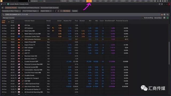This screenshot has height=96, width=171.
Task: Switch to Central Bank and Political Events tab
Action: pyautogui.click(x=29, y=8)
